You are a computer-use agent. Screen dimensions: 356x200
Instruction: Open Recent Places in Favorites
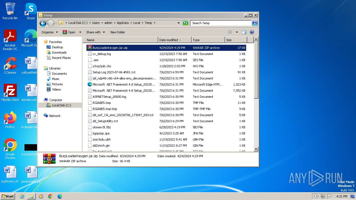coord(61,58)
